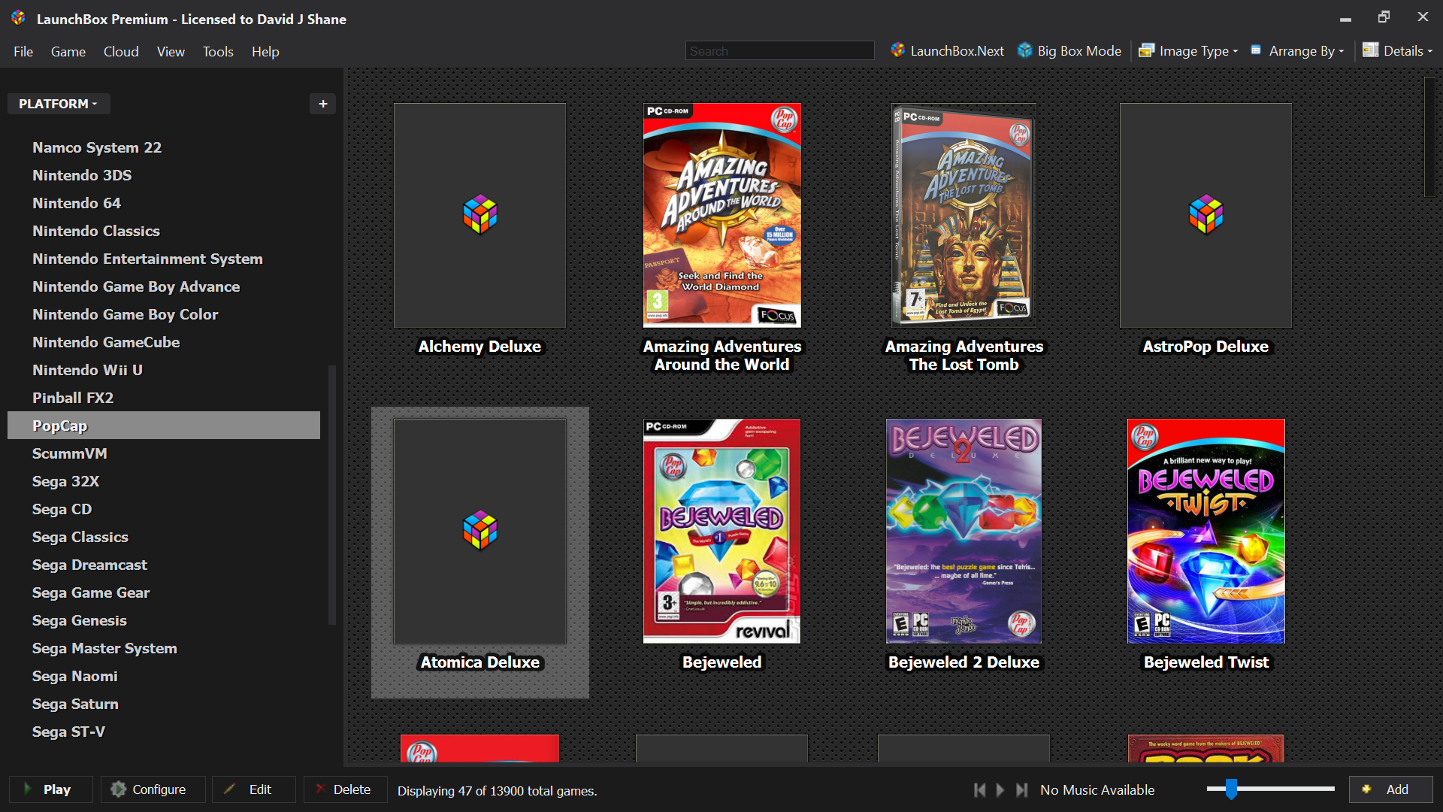Skip to previous music track

(x=979, y=790)
